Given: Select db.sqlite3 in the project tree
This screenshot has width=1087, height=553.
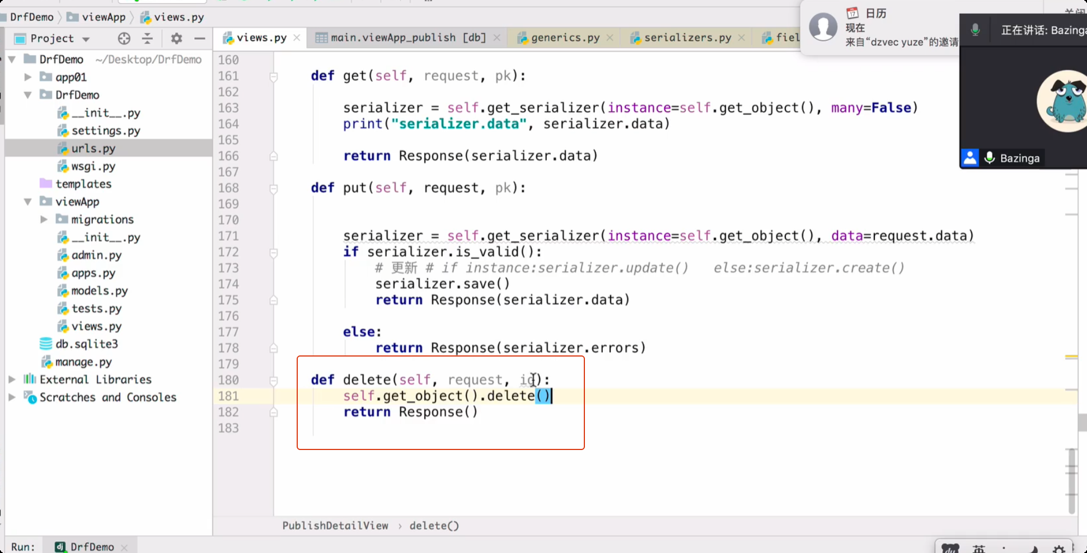Looking at the screenshot, I should tap(86, 344).
